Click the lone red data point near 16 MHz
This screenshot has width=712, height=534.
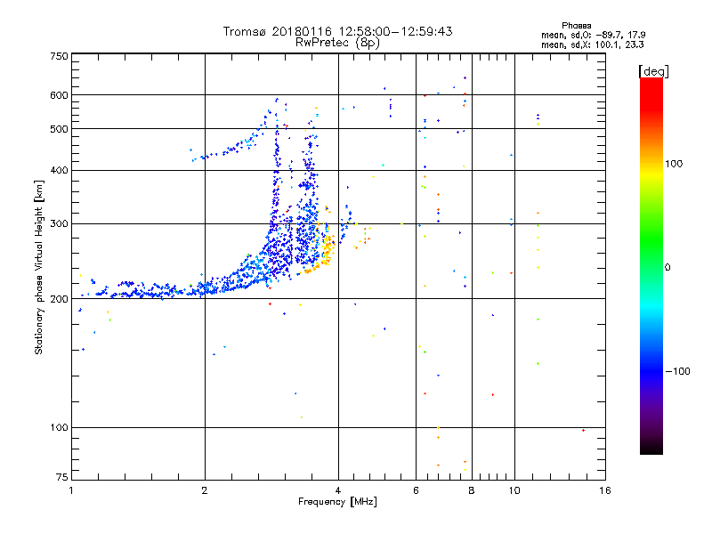(x=583, y=431)
